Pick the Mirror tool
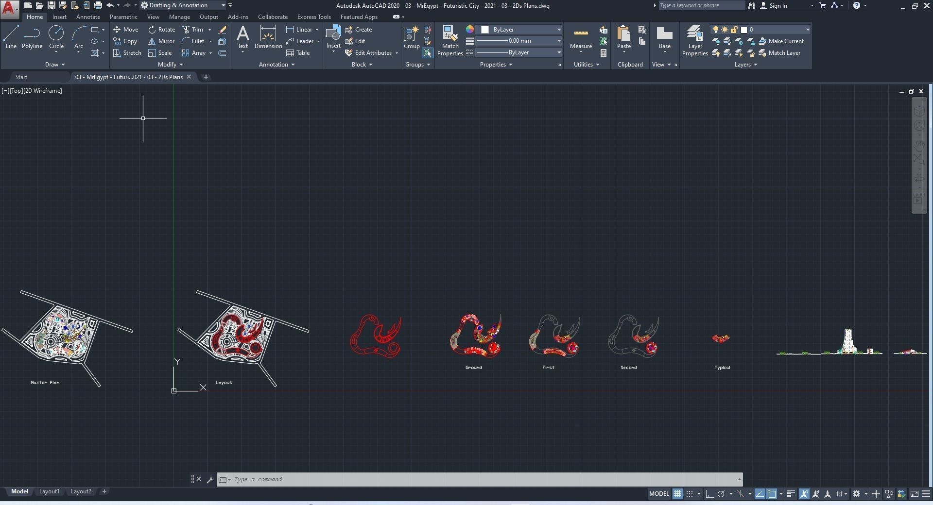This screenshot has height=505, width=933. (x=161, y=41)
